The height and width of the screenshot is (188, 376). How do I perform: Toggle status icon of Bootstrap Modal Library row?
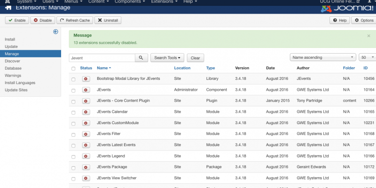tap(86, 79)
